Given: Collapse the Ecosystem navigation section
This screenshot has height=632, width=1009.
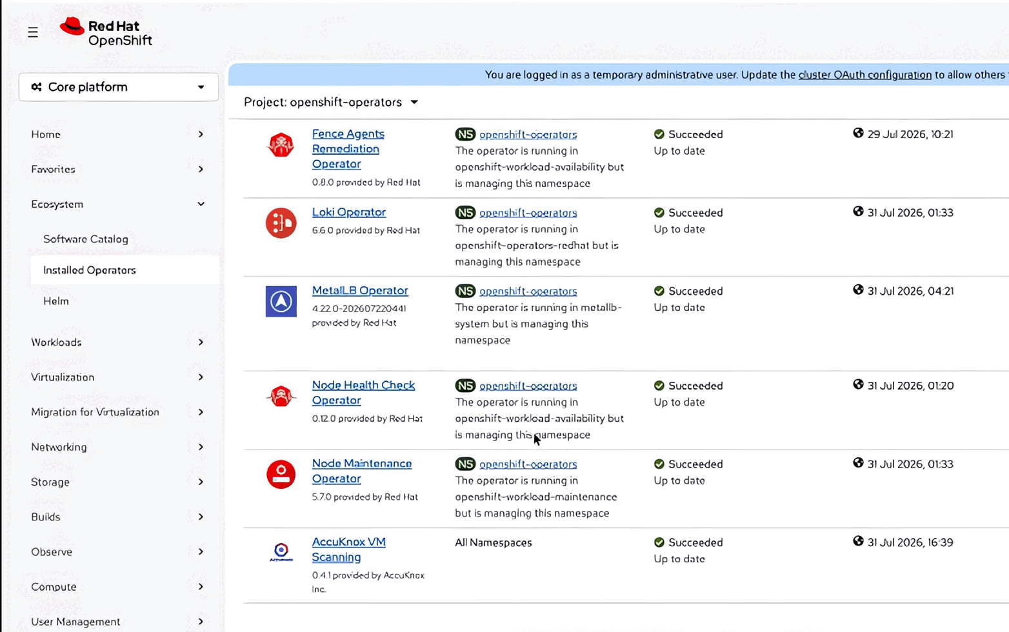Looking at the screenshot, I should point(118,204).
